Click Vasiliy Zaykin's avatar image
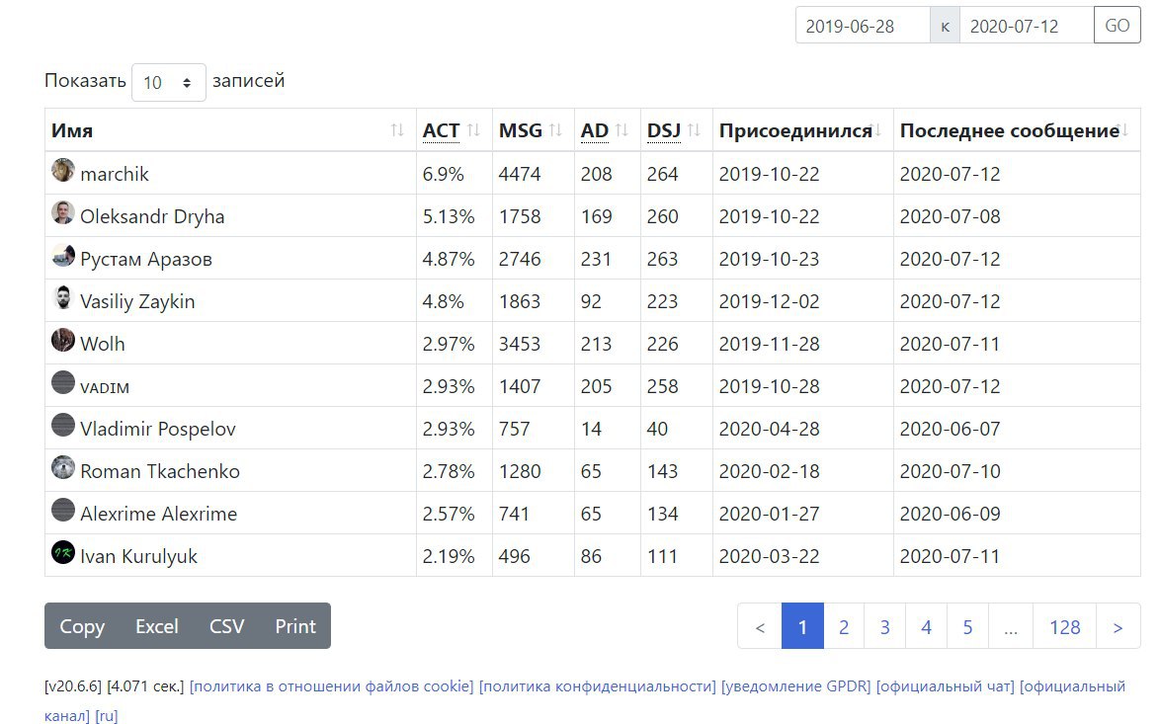1160x724 pixels. click(x=63, y=297)
